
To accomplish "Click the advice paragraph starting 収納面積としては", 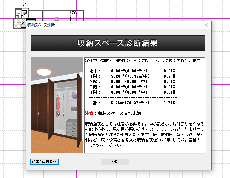I will (145, 134).
